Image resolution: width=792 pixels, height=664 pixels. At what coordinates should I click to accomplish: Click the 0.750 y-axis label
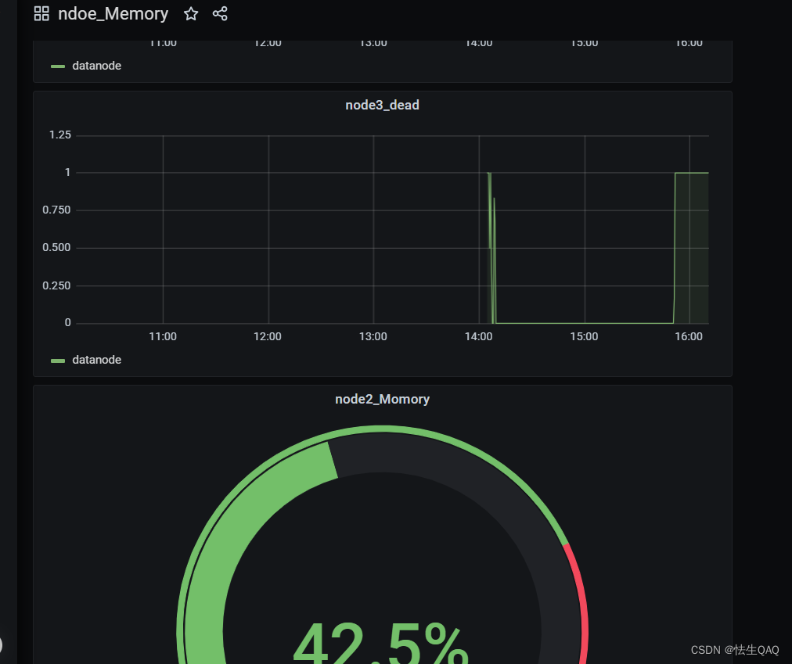coord(56,210)
